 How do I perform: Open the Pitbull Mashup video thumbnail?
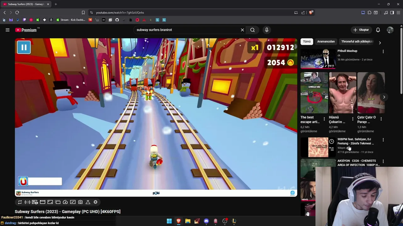click(x=318, y=59)
